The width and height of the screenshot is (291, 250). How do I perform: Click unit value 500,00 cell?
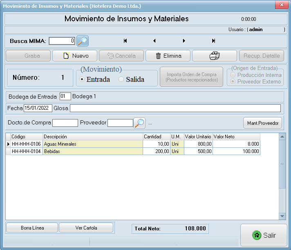[x=198, y=151]
